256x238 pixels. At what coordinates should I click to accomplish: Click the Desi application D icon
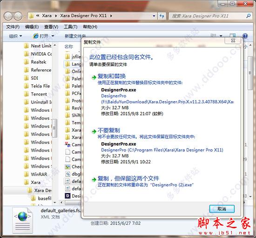tap(67, 196)
